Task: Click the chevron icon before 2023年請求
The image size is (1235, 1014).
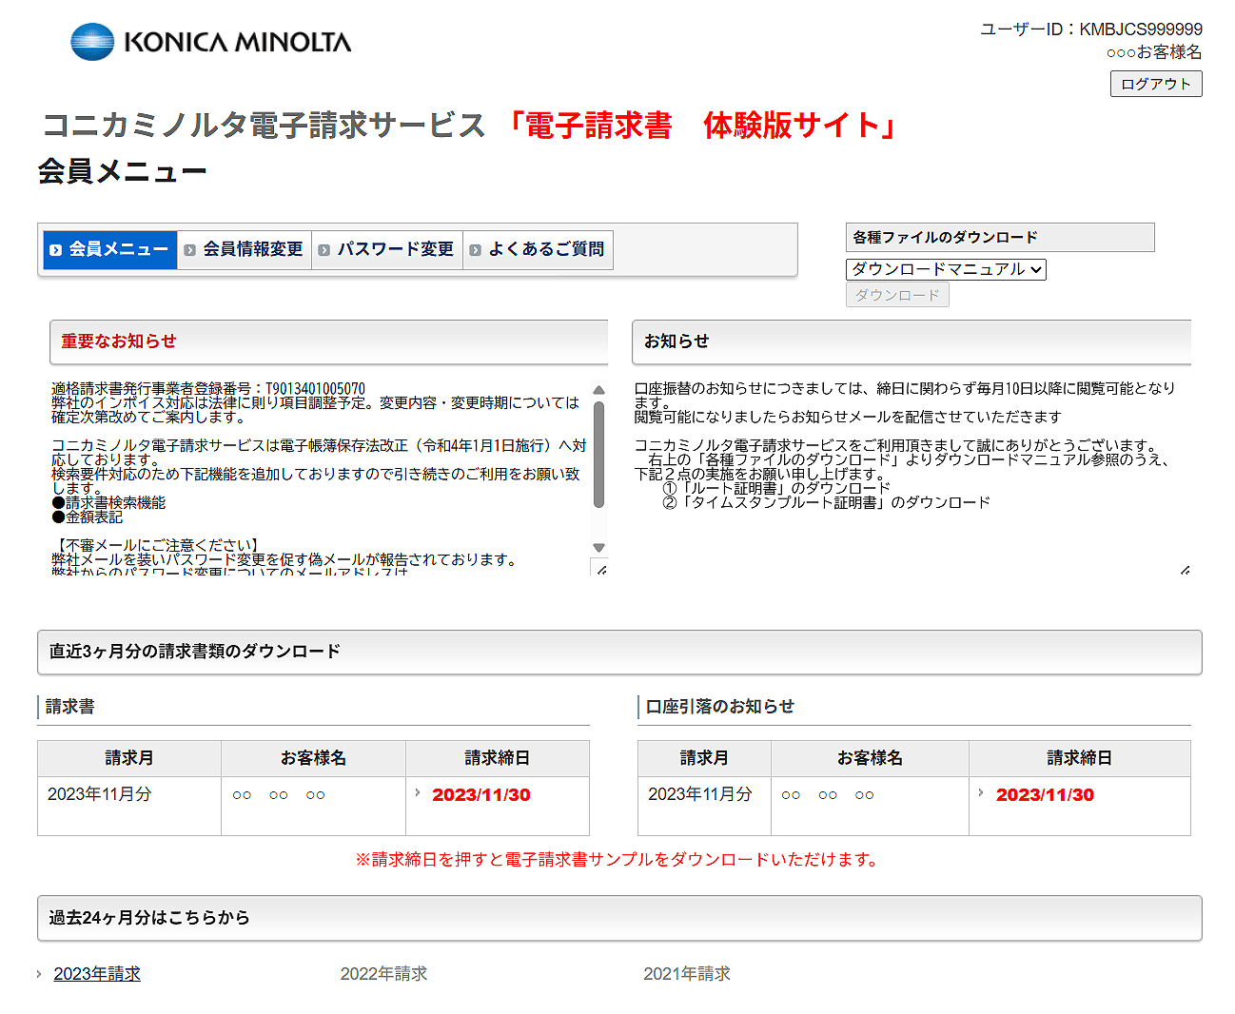Action: click(x=39, y=973)
